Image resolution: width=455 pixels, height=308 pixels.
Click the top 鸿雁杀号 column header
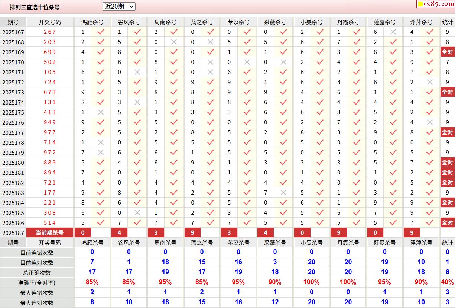[x=92, y=22]
